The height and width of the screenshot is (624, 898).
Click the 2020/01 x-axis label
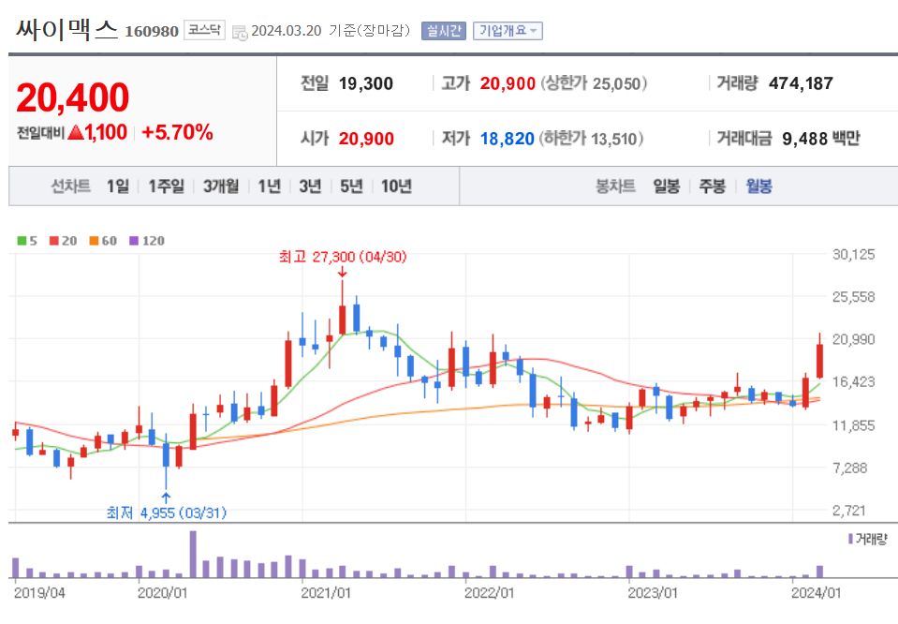(162, 592)
